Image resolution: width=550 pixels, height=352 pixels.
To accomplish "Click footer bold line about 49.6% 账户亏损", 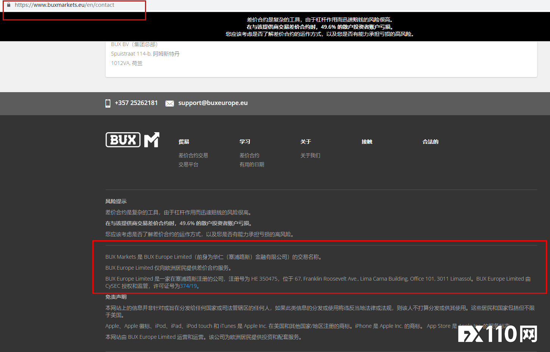I will [x=179, y=223].
